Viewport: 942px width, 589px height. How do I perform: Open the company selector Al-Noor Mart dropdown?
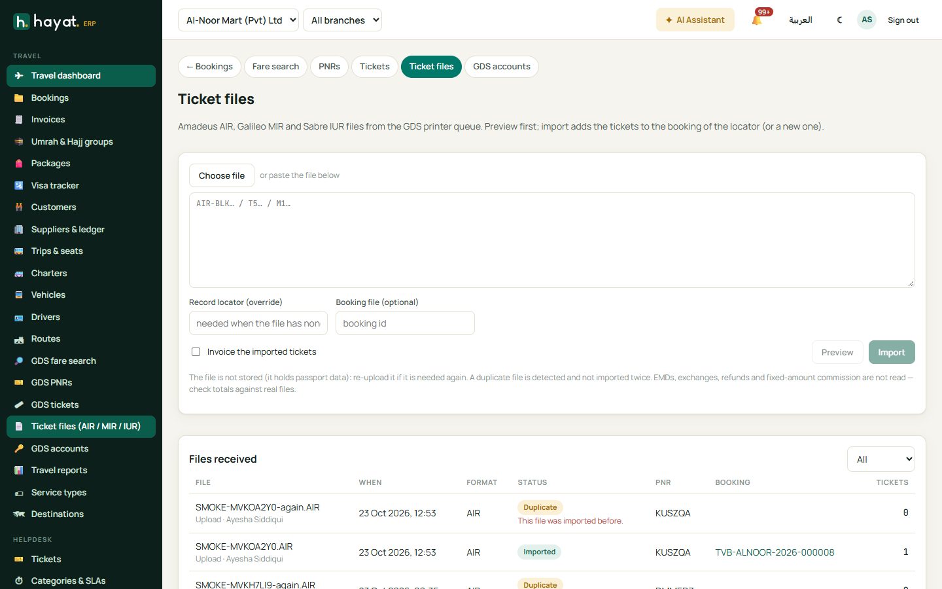(x=238, y=20)
